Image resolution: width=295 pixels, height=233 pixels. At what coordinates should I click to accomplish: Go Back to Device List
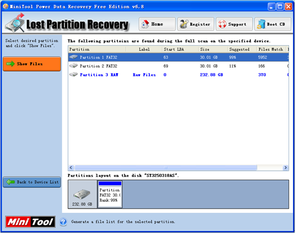(x=32, y=182)
